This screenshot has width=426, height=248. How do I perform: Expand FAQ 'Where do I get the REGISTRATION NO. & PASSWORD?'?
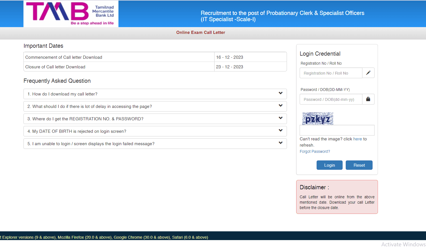click(x=85, y=119)
